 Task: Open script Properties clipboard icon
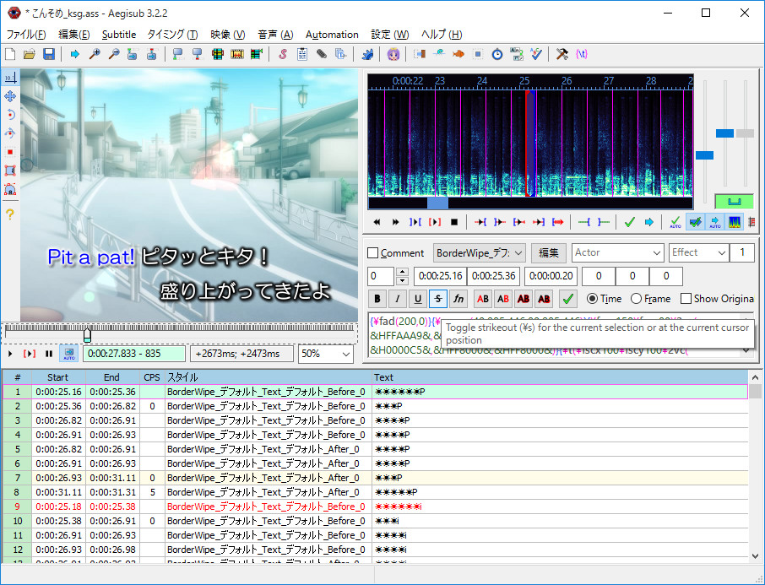302,54
